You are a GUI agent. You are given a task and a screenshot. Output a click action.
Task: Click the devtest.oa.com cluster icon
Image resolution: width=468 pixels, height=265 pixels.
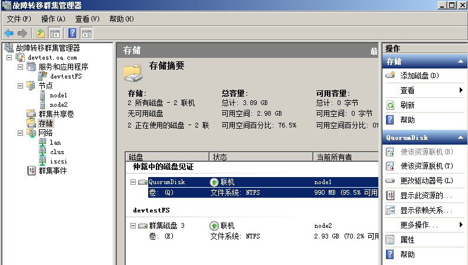tap(20, 57)
